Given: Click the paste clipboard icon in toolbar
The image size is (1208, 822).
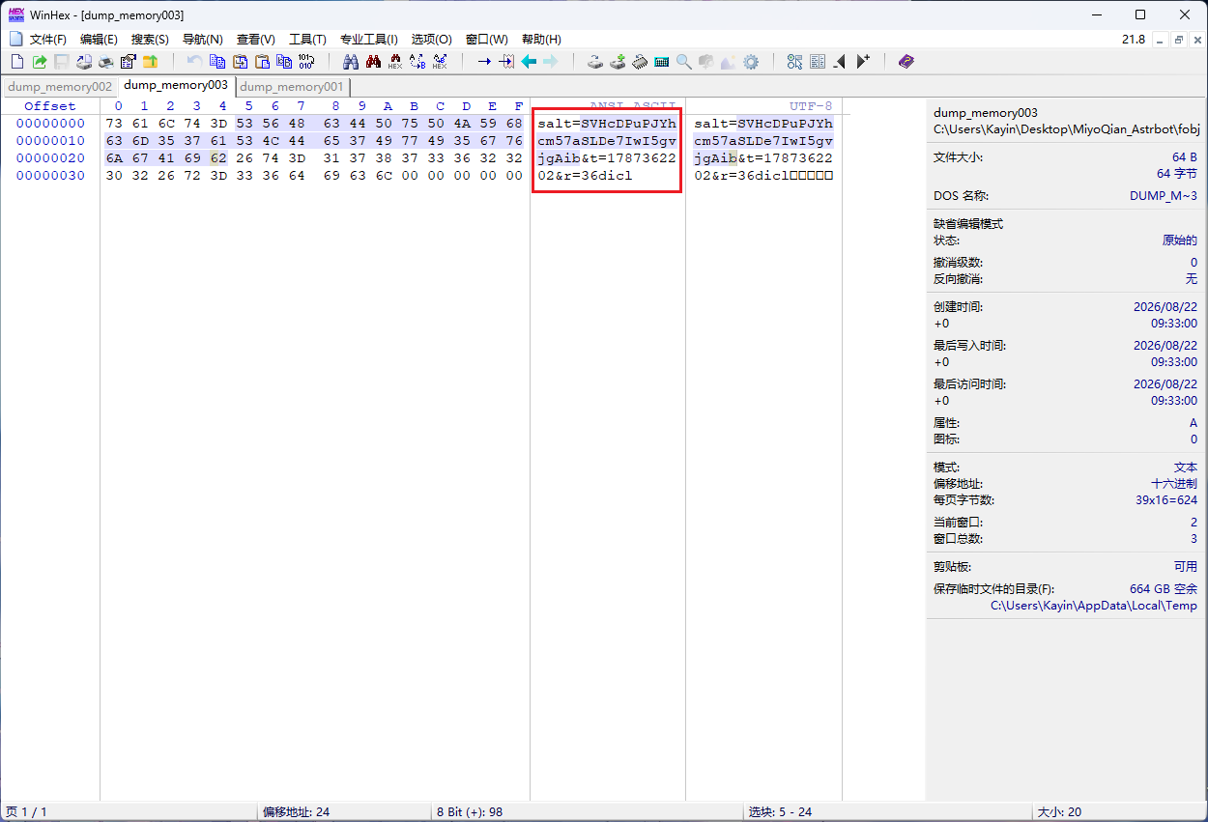Looking at the screenshot, I should pyautogui.click(x=263, y=62).
